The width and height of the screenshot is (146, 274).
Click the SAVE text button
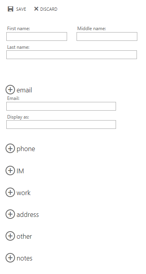coord(21,9)
